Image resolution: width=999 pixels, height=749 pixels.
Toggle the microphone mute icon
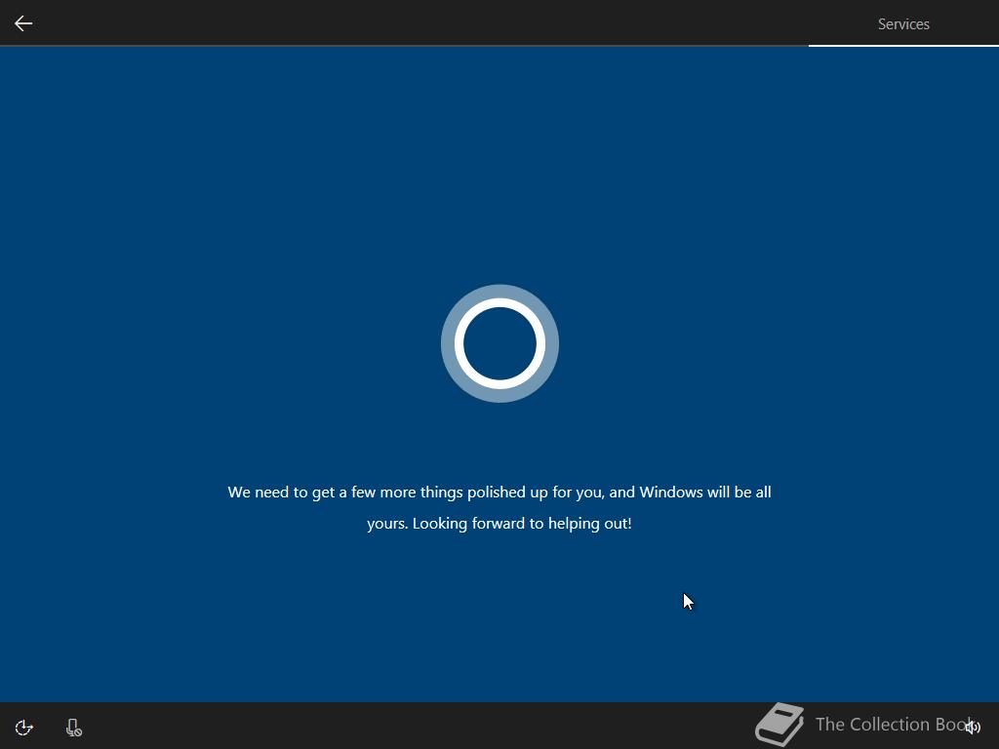tap(74, 728)
